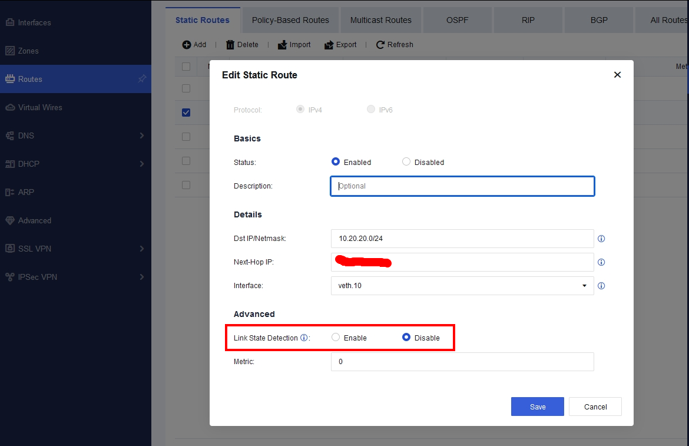Enable Link State Detection

click(336, 337)
